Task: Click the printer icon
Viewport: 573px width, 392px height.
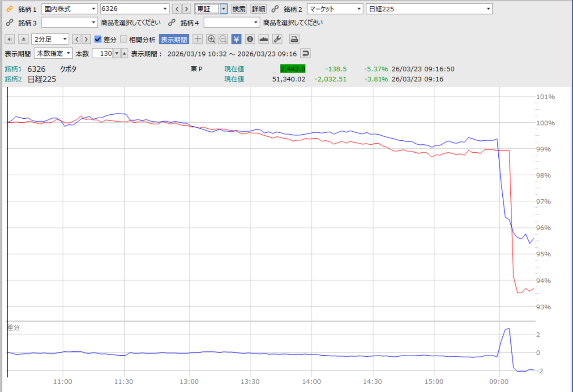Action: (294, 39)
